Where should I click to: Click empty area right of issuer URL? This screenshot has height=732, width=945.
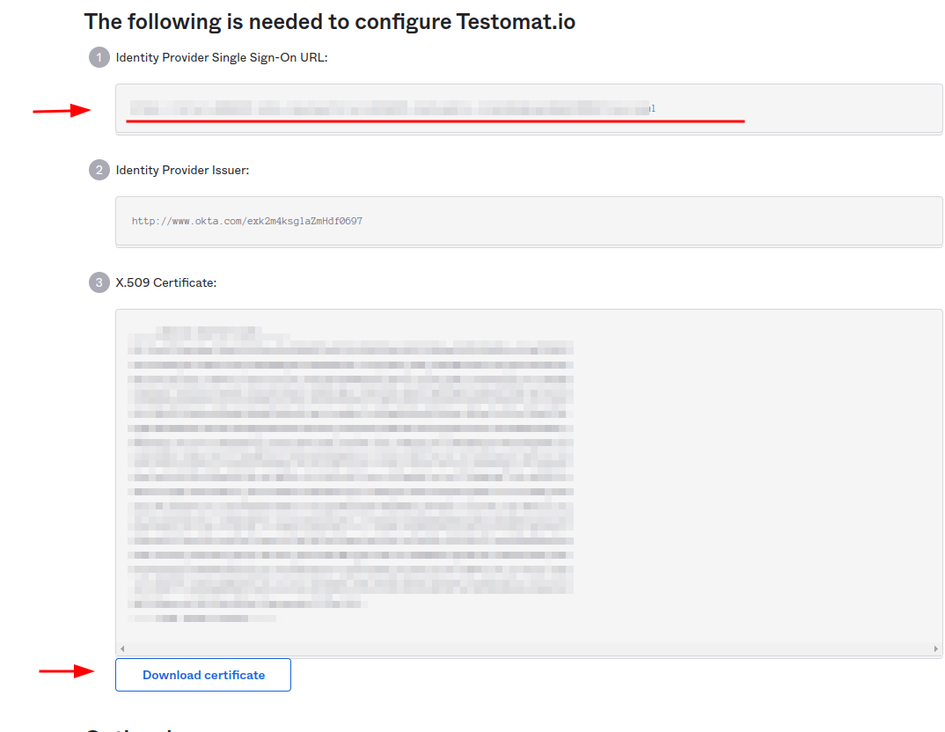tap(651, 221)
